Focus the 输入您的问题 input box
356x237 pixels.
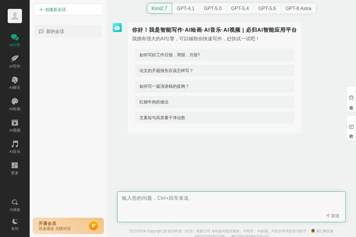pos(231,207)
